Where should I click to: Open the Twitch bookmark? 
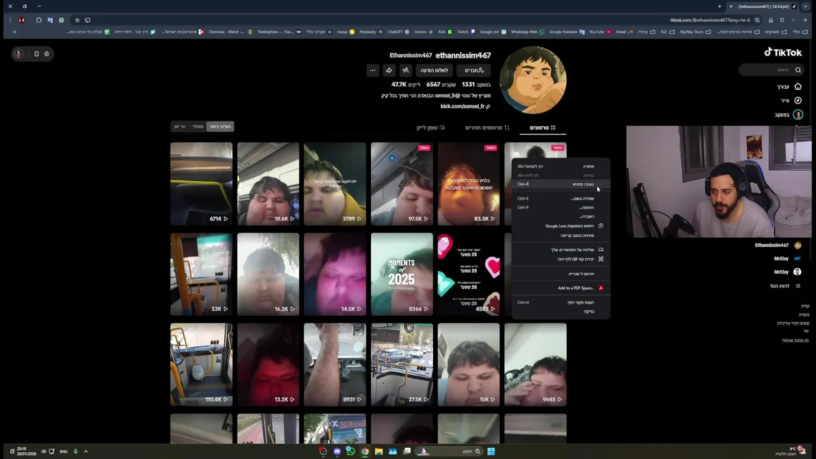(x=465, y=32)
